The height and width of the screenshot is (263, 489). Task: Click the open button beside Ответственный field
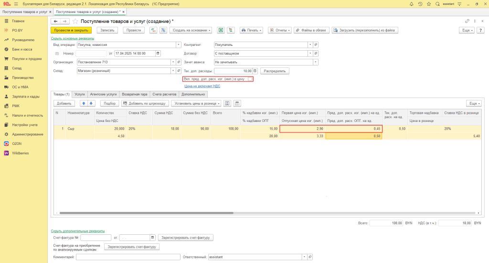tap(310, 257)
